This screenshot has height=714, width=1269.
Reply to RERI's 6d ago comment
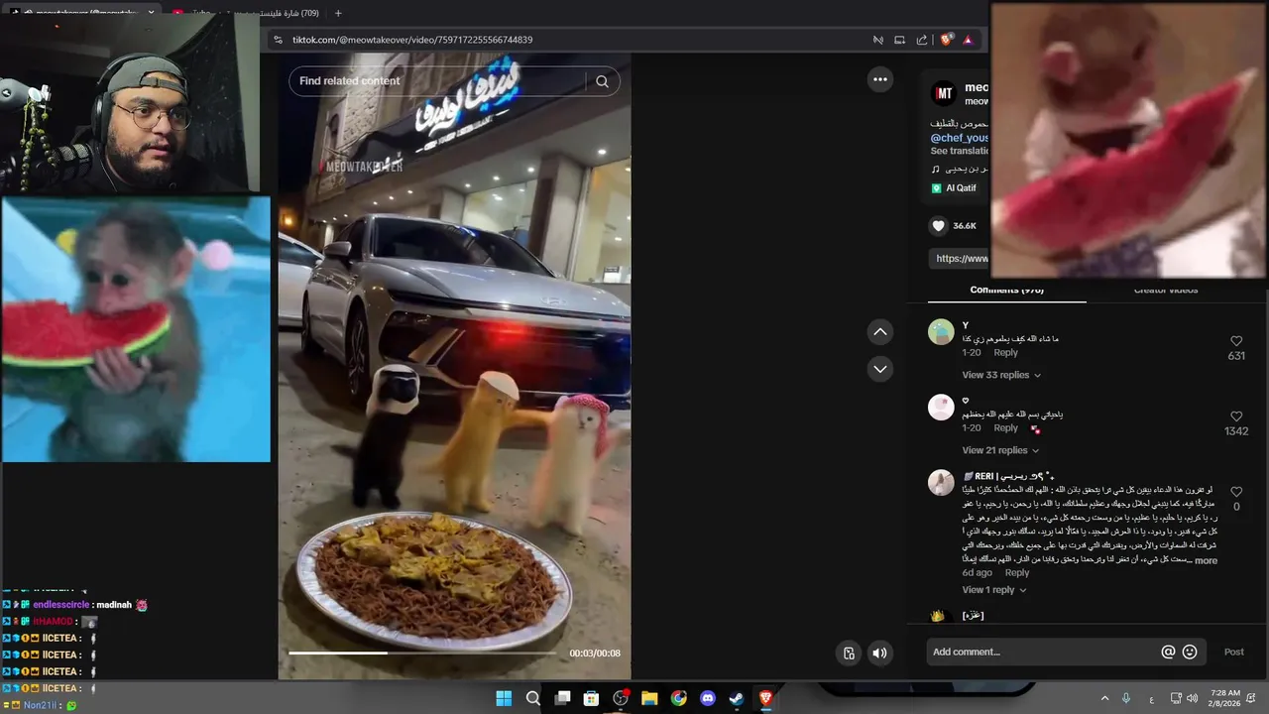[x=1017, y=573]
